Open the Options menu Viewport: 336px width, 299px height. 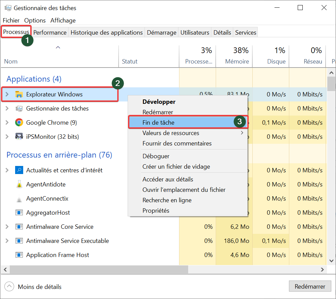click(35, 20)
